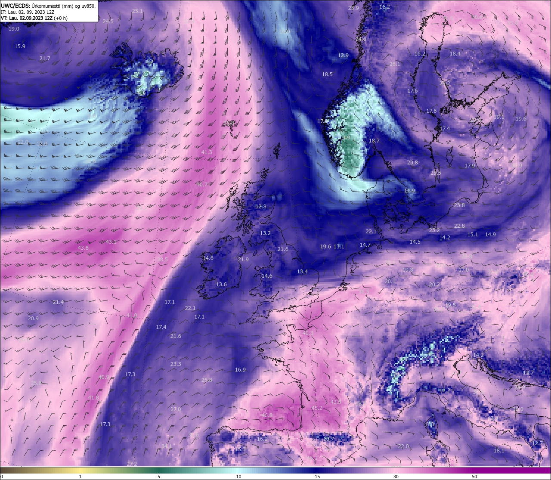551x480 pixels.
Task: Click the value 13.4 over England
Action: tap(302, 272)
